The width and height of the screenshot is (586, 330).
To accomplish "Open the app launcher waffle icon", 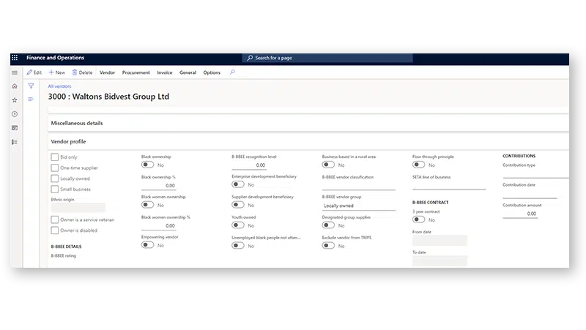I will point(15,58).
